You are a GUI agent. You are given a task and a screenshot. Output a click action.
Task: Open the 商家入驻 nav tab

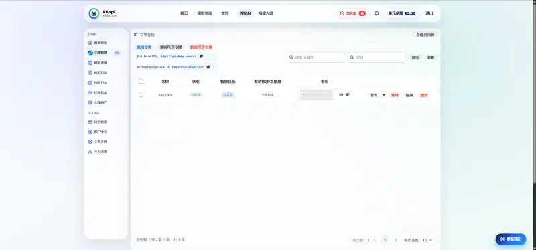click(265, 13)
